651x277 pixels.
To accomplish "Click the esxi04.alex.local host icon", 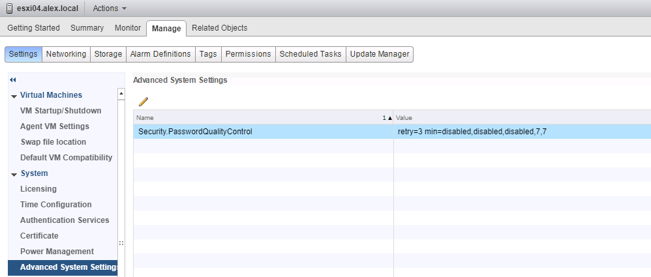I will point(10,8).
